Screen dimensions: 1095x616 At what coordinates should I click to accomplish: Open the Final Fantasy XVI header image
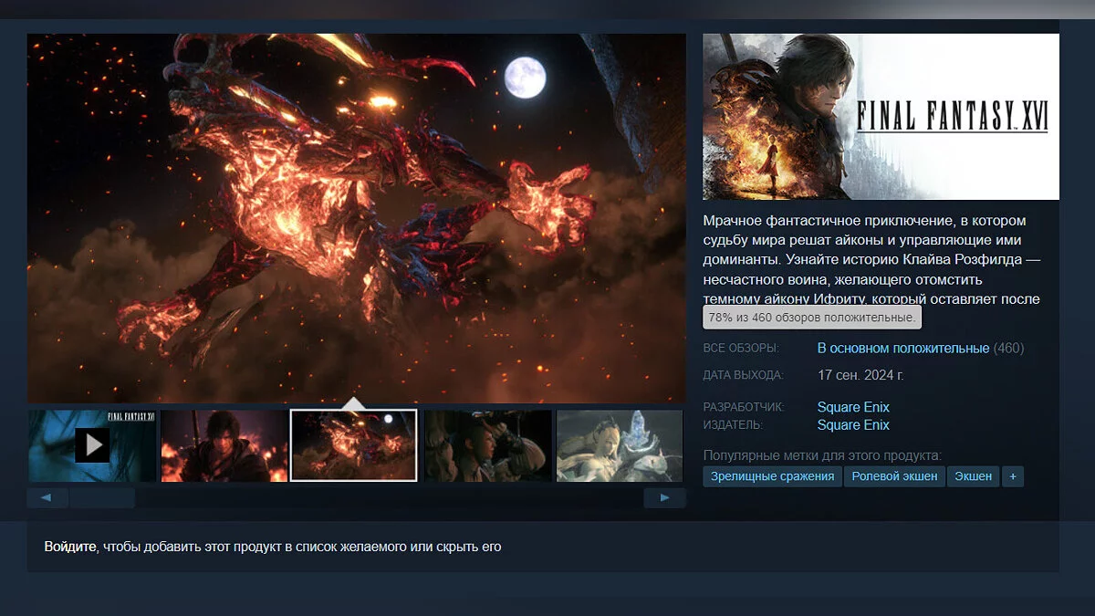881,117
